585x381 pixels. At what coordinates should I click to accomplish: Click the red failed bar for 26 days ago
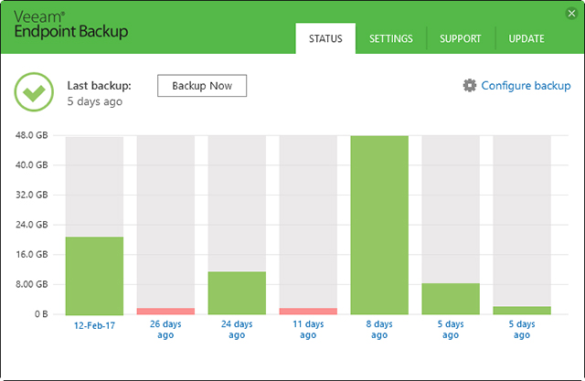pyautogui.click(x=165, y=311)
